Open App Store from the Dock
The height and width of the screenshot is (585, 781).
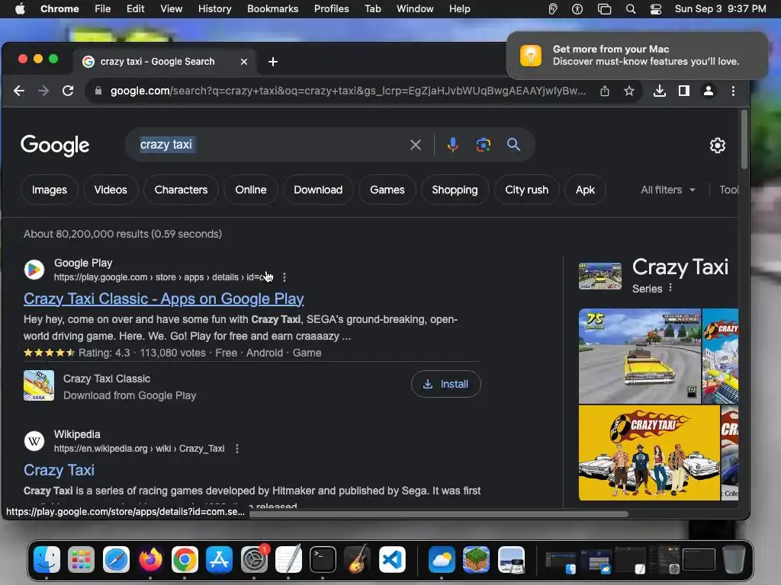point(219,560)
